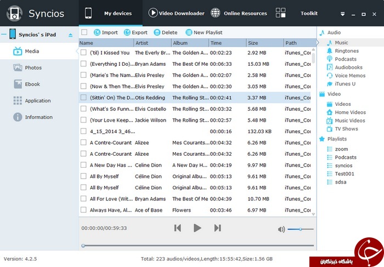Screen dimensions: 384x267
Task: Open the Podcasts playlist under Playlists
Action: click(x=345, y=157)
